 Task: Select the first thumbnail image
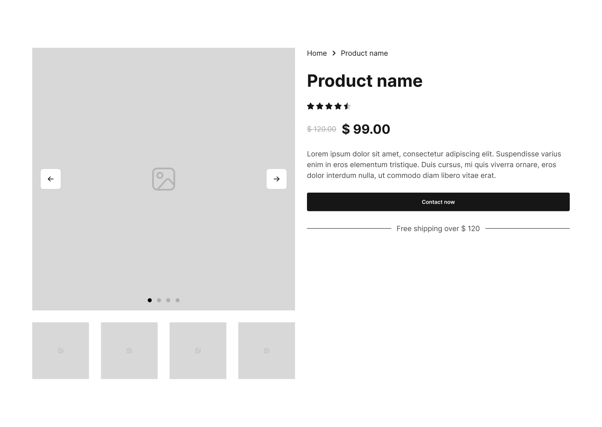61,351
